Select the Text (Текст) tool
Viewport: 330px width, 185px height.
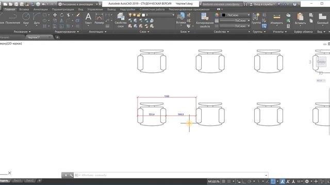[x=88, y=18]
